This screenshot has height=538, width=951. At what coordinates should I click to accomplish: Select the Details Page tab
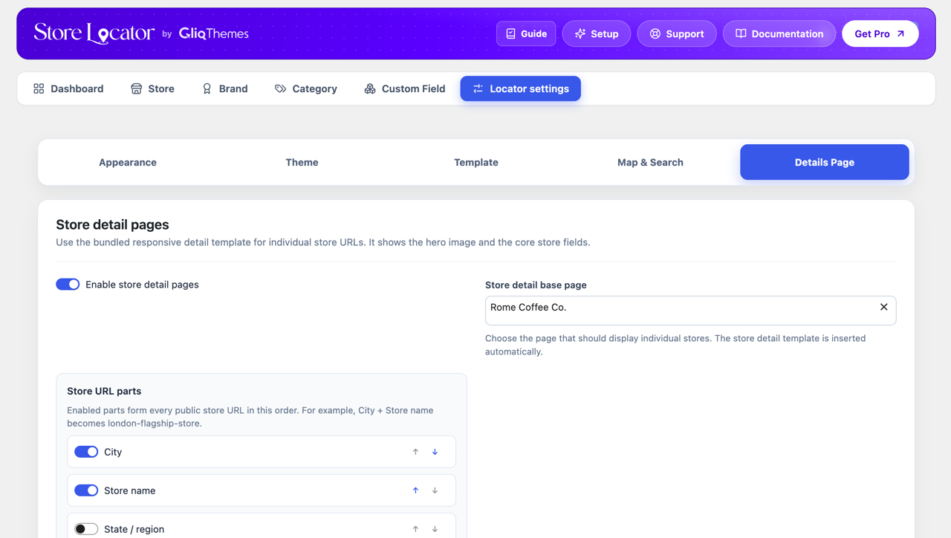pyautogui.click(x=825, y=162)
